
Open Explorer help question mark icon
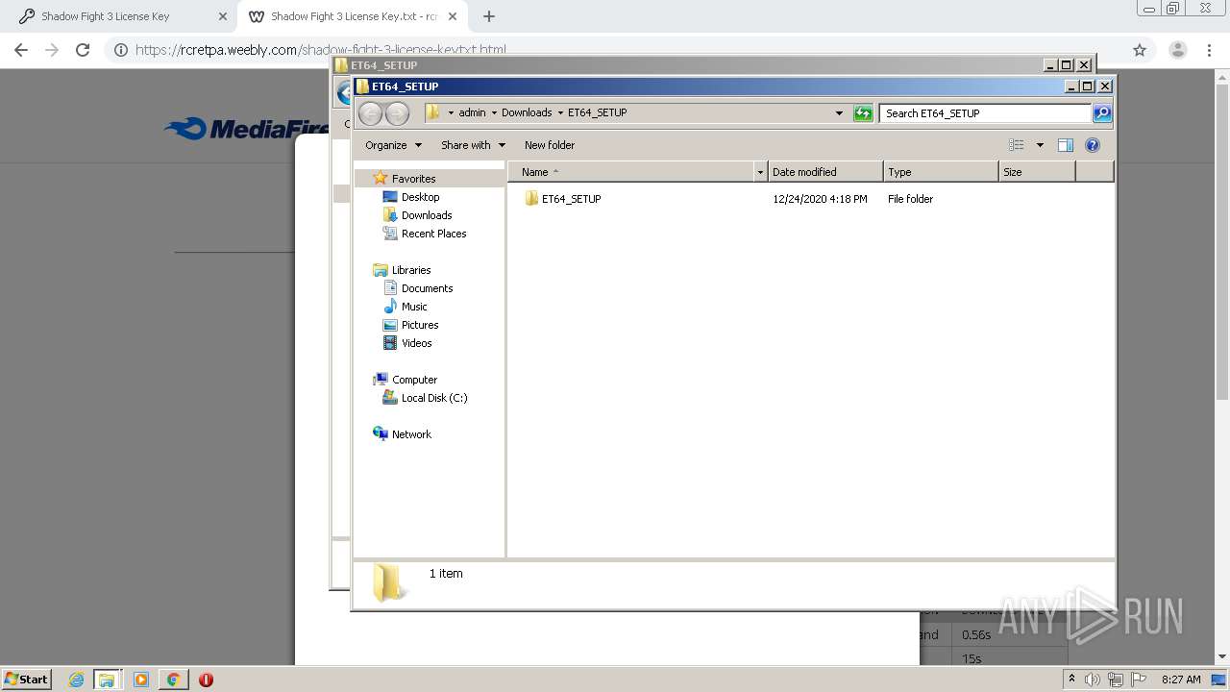click(1093, 145)
